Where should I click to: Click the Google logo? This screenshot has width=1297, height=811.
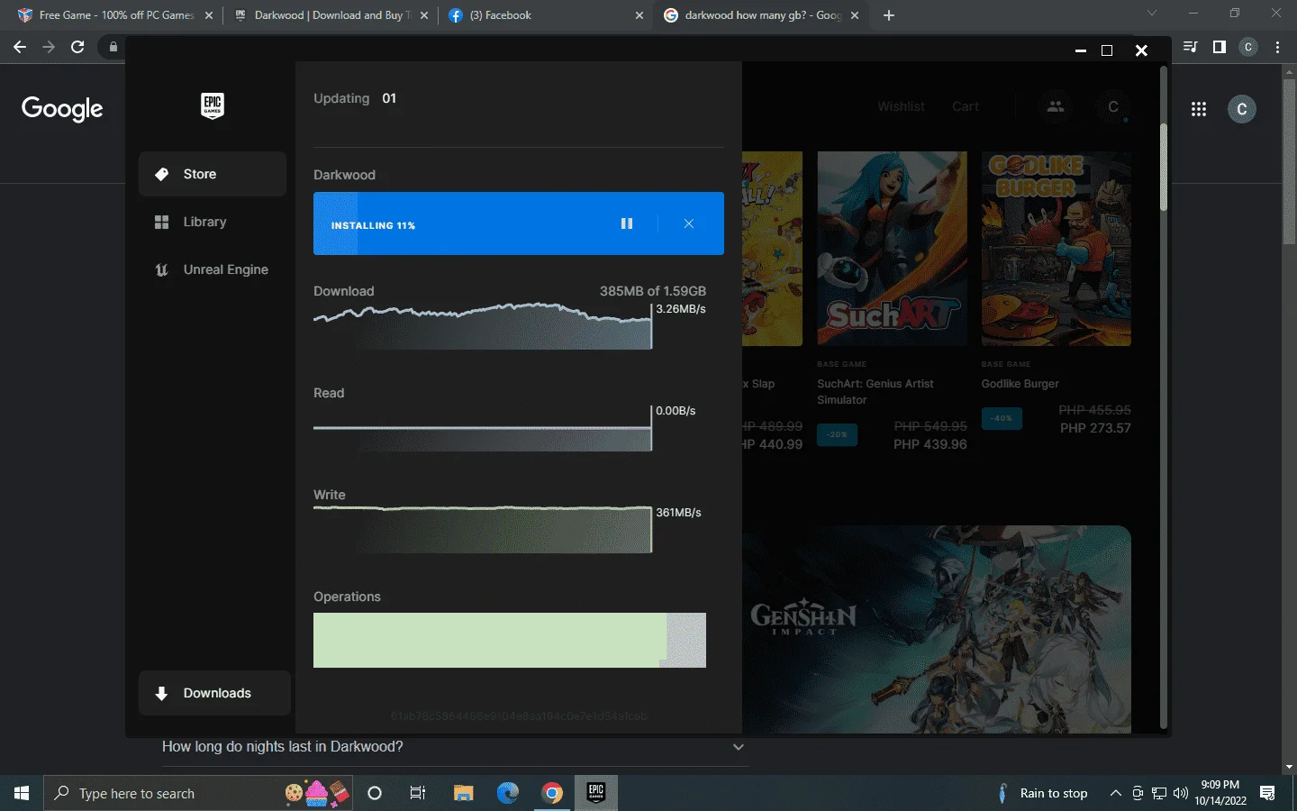tap(62, 108)
